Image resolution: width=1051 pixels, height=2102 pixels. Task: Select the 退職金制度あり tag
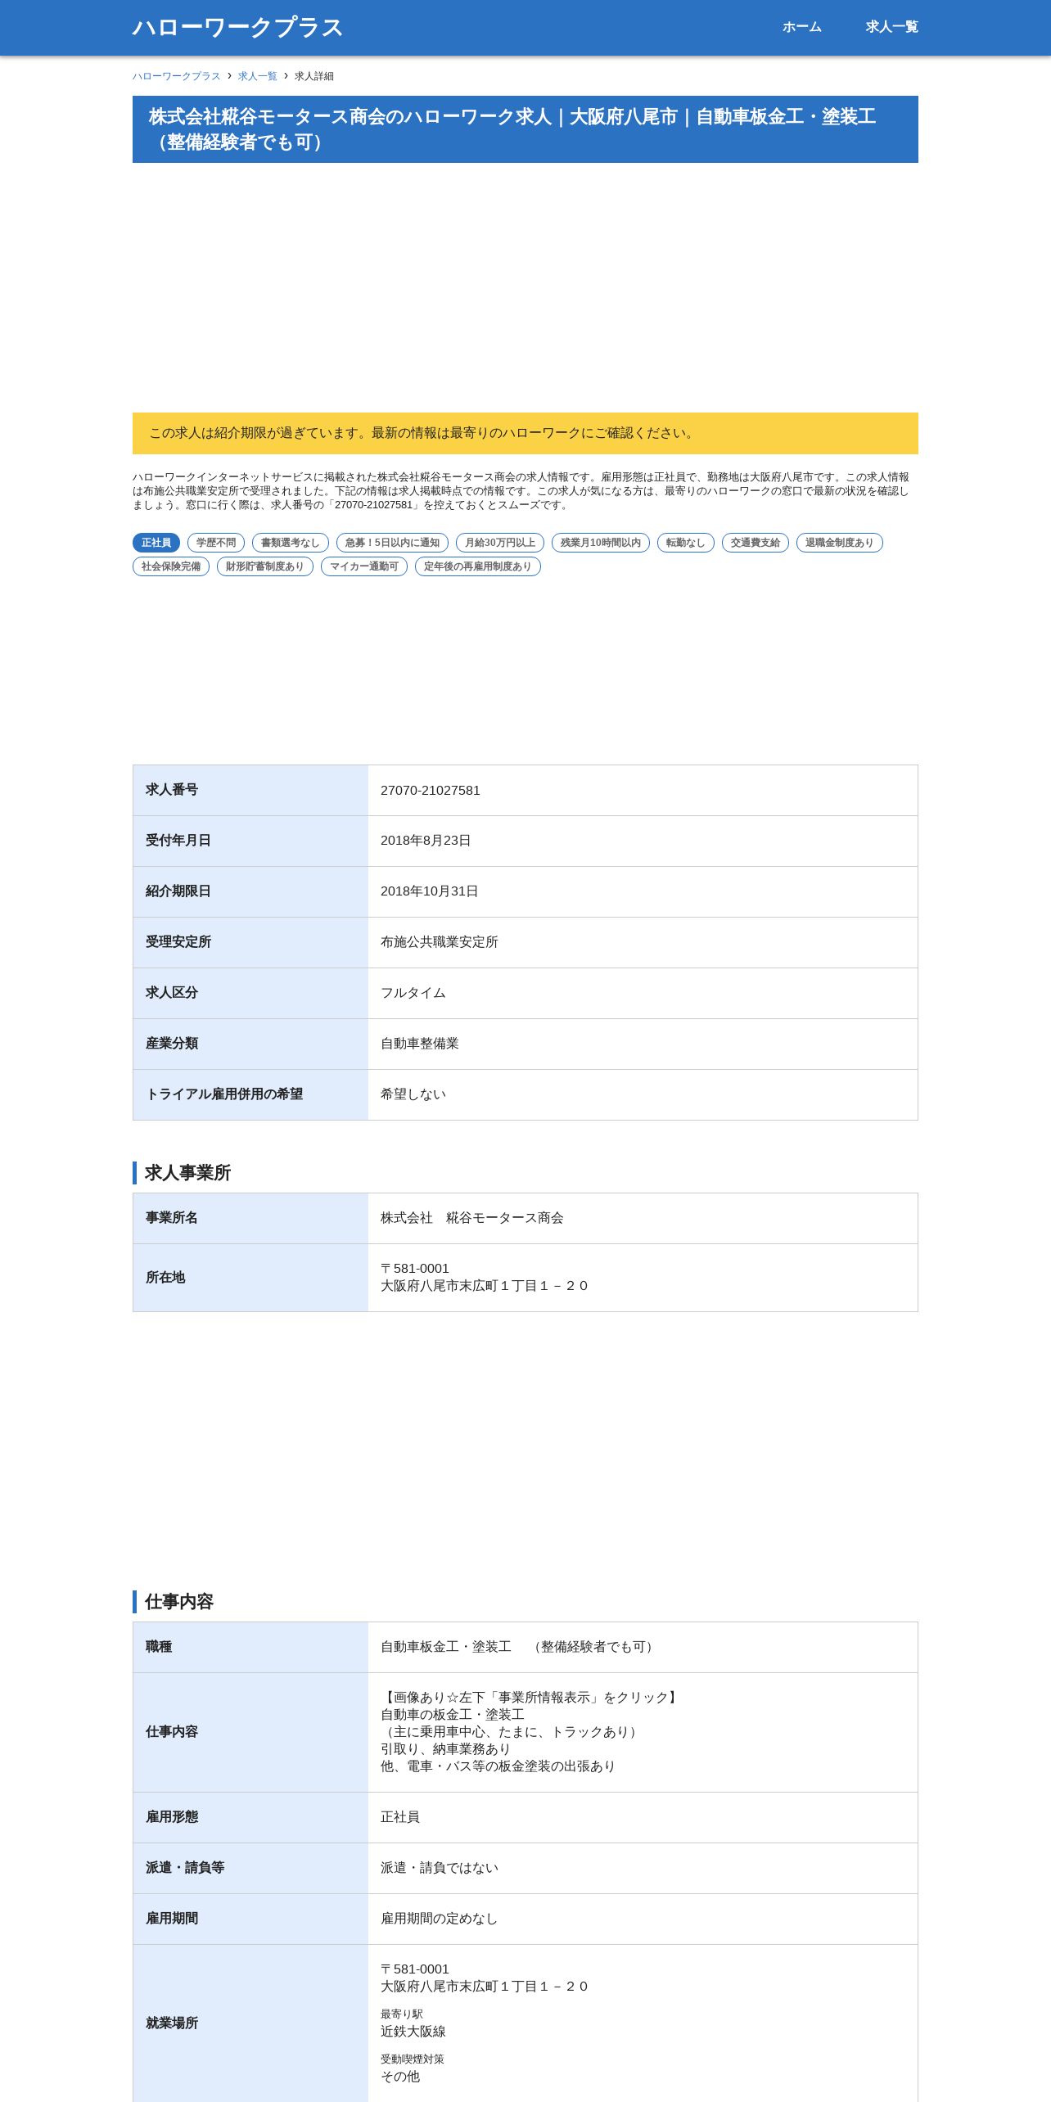tap(840, 543)
